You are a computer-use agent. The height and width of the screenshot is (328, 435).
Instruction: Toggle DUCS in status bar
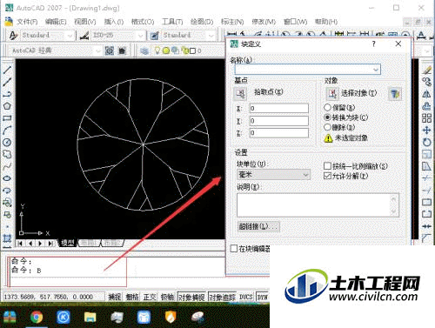[x=246, y=297]
